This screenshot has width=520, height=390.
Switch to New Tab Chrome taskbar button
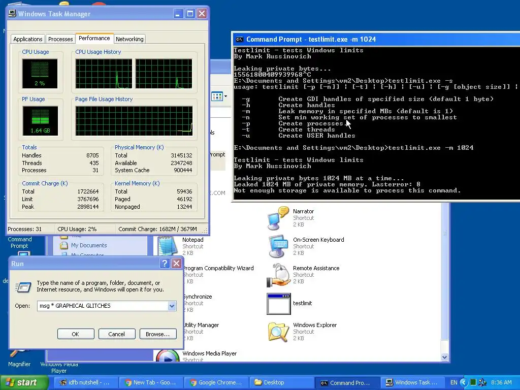point(150,382)
